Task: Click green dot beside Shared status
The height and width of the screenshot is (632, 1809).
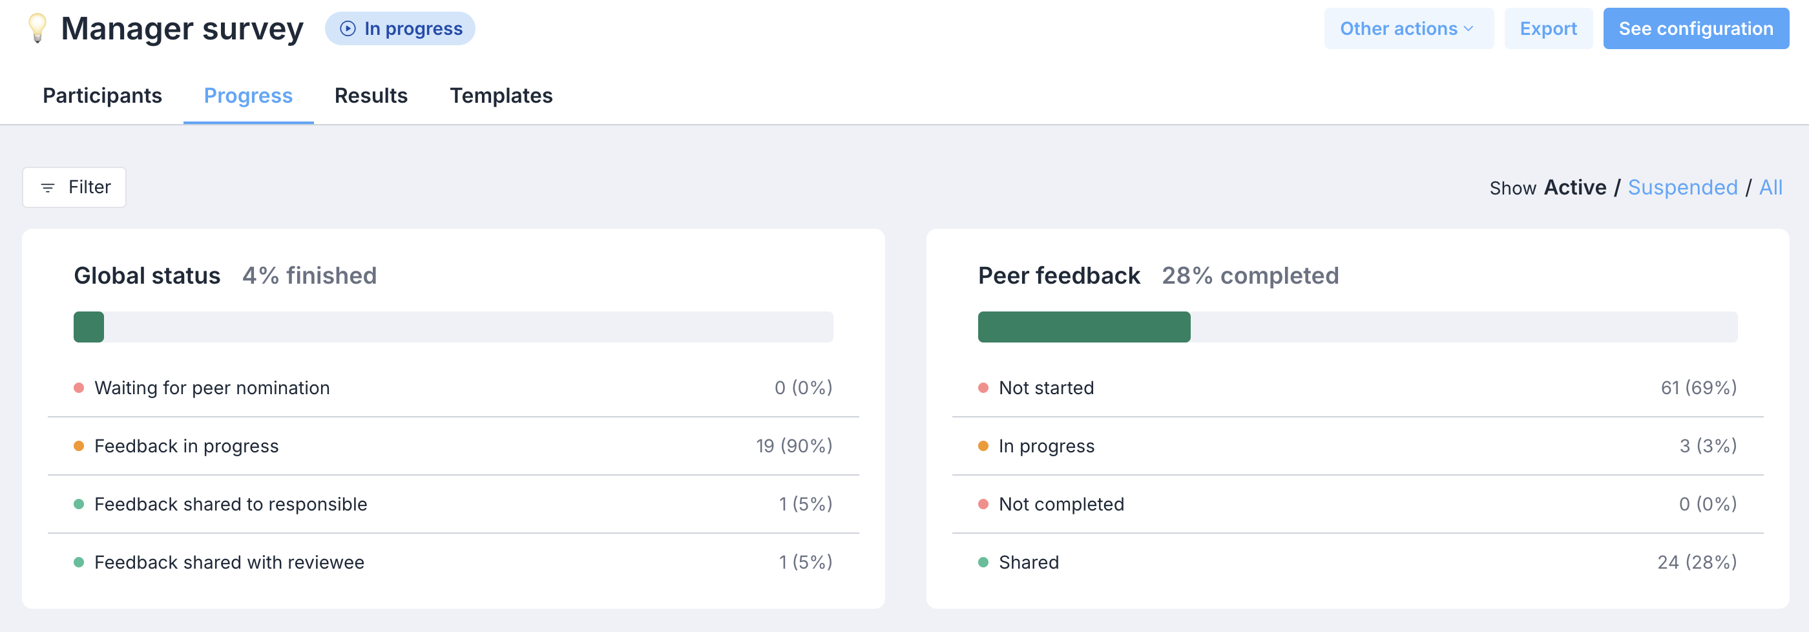Action: (x=983, y=562)
